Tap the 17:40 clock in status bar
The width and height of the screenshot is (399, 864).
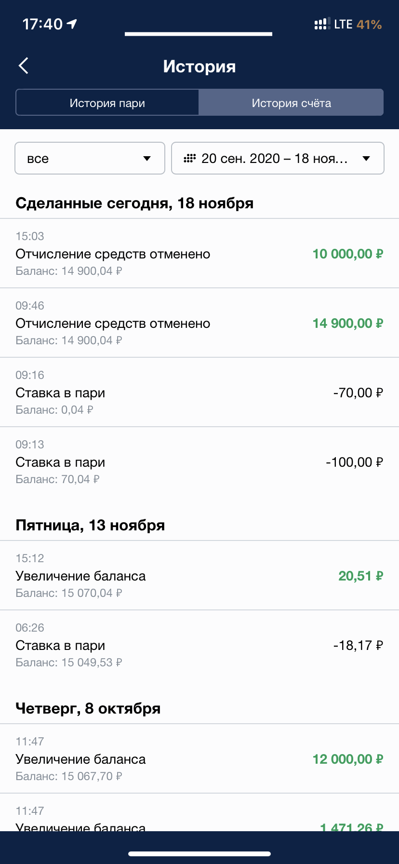click(x=42, y=24)
